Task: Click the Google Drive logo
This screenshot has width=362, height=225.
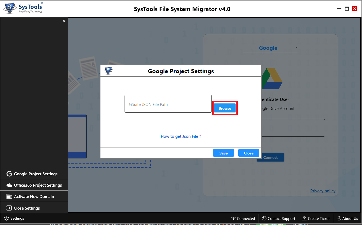Action: pyautogui.click(x=272, y=79)
